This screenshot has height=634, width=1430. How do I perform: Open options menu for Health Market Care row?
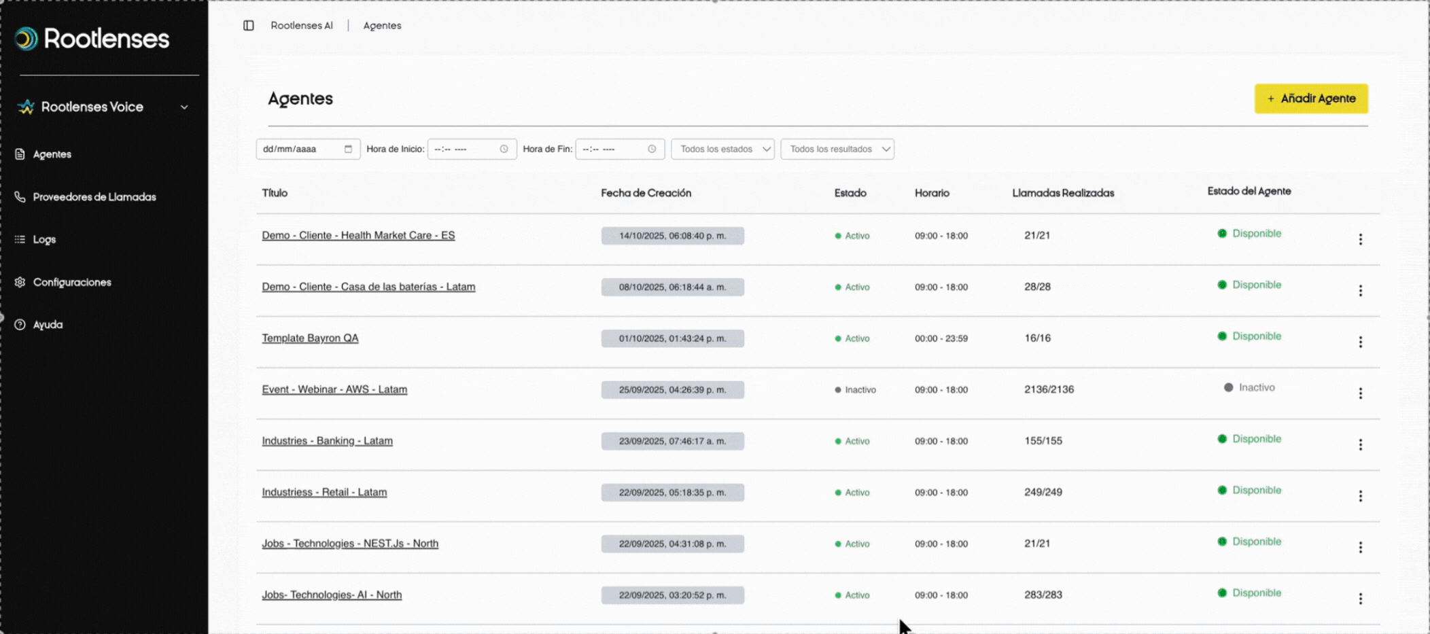pos(1360,239)
